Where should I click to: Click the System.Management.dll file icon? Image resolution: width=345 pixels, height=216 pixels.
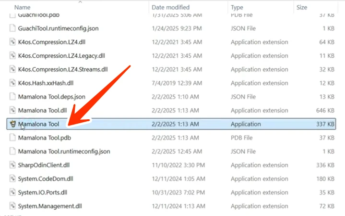click(12, 206)
